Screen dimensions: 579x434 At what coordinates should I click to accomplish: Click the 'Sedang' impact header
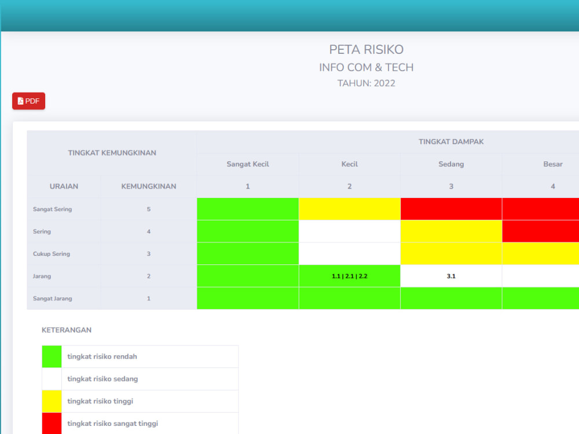pyautogui.click(x=451, y=164)
